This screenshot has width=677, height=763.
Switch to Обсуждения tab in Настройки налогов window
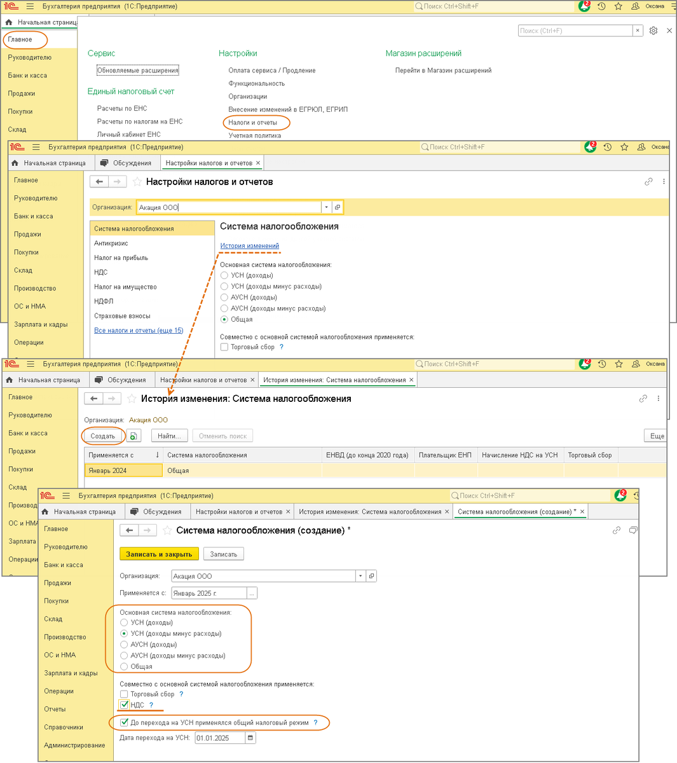127,163
